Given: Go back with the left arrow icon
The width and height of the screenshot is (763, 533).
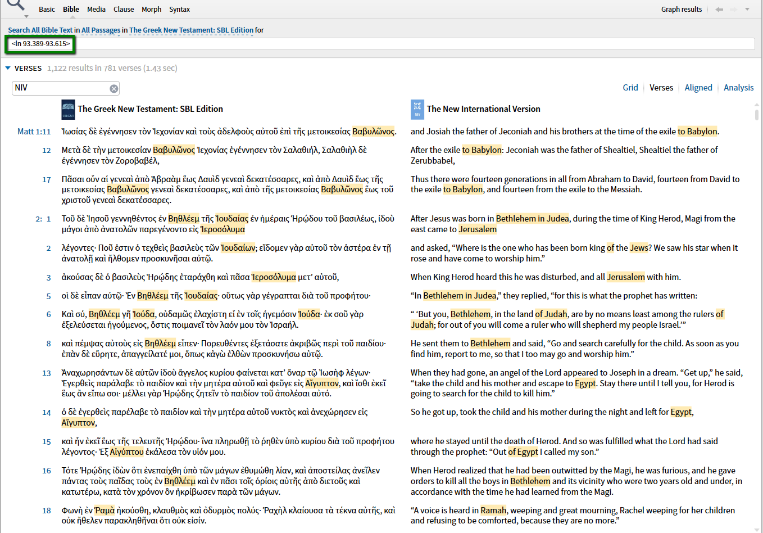Looking at the screenshot, I should pyautogui.click(x=719, y=10).
